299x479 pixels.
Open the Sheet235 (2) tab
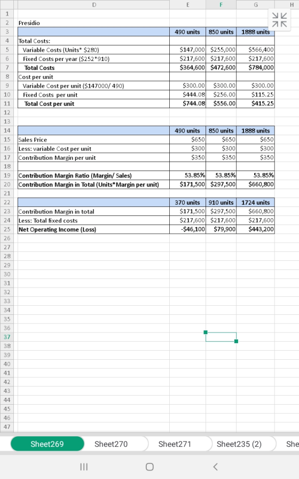coord(239,444)
